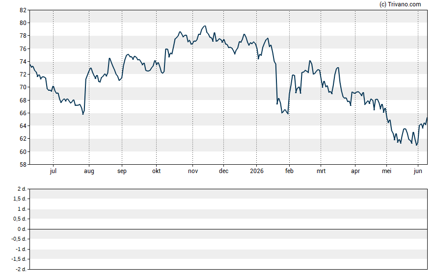Click the 62 price axis value
Viewport: 436px width, 277px height.
(23, 138)
